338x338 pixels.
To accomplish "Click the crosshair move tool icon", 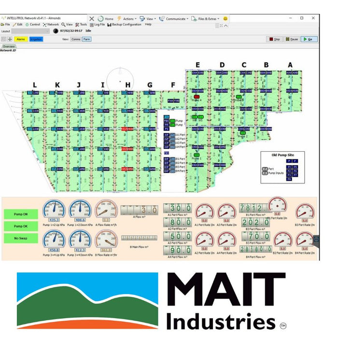I will pos(10,39).
